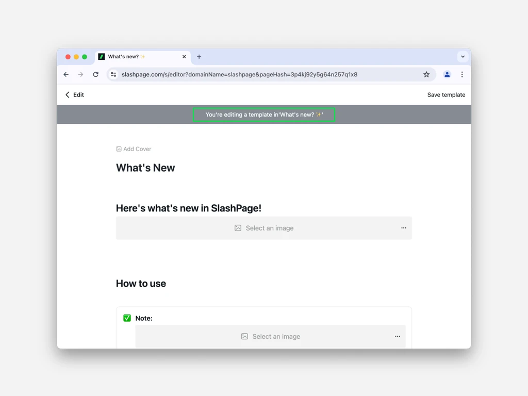Click the Note: label text
This screenshot has height=396, width=528.
coord(144,318)
